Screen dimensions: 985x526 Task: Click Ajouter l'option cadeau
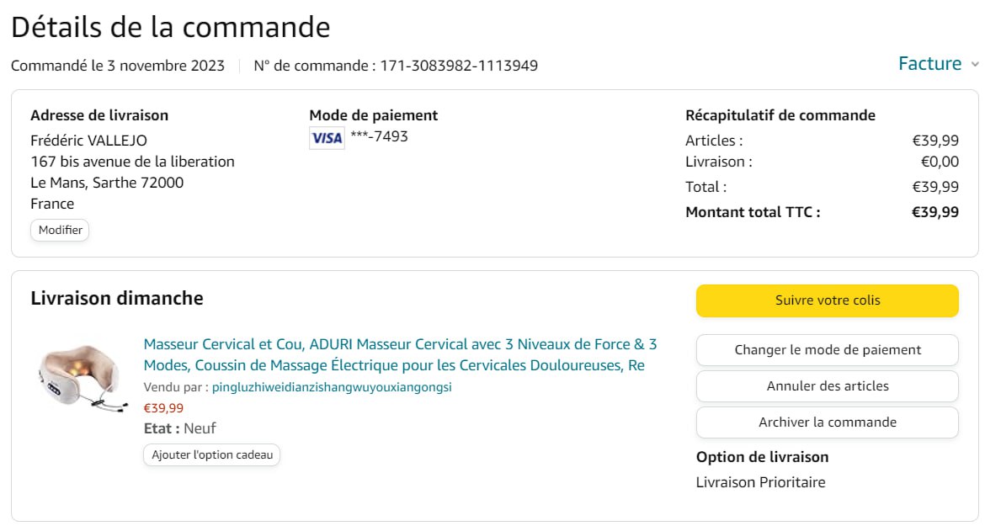click(x=211, y=455)
